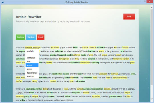The image size is (154, 103).
Task: Click the highlighted word 'played'
Action: point(127,93)
